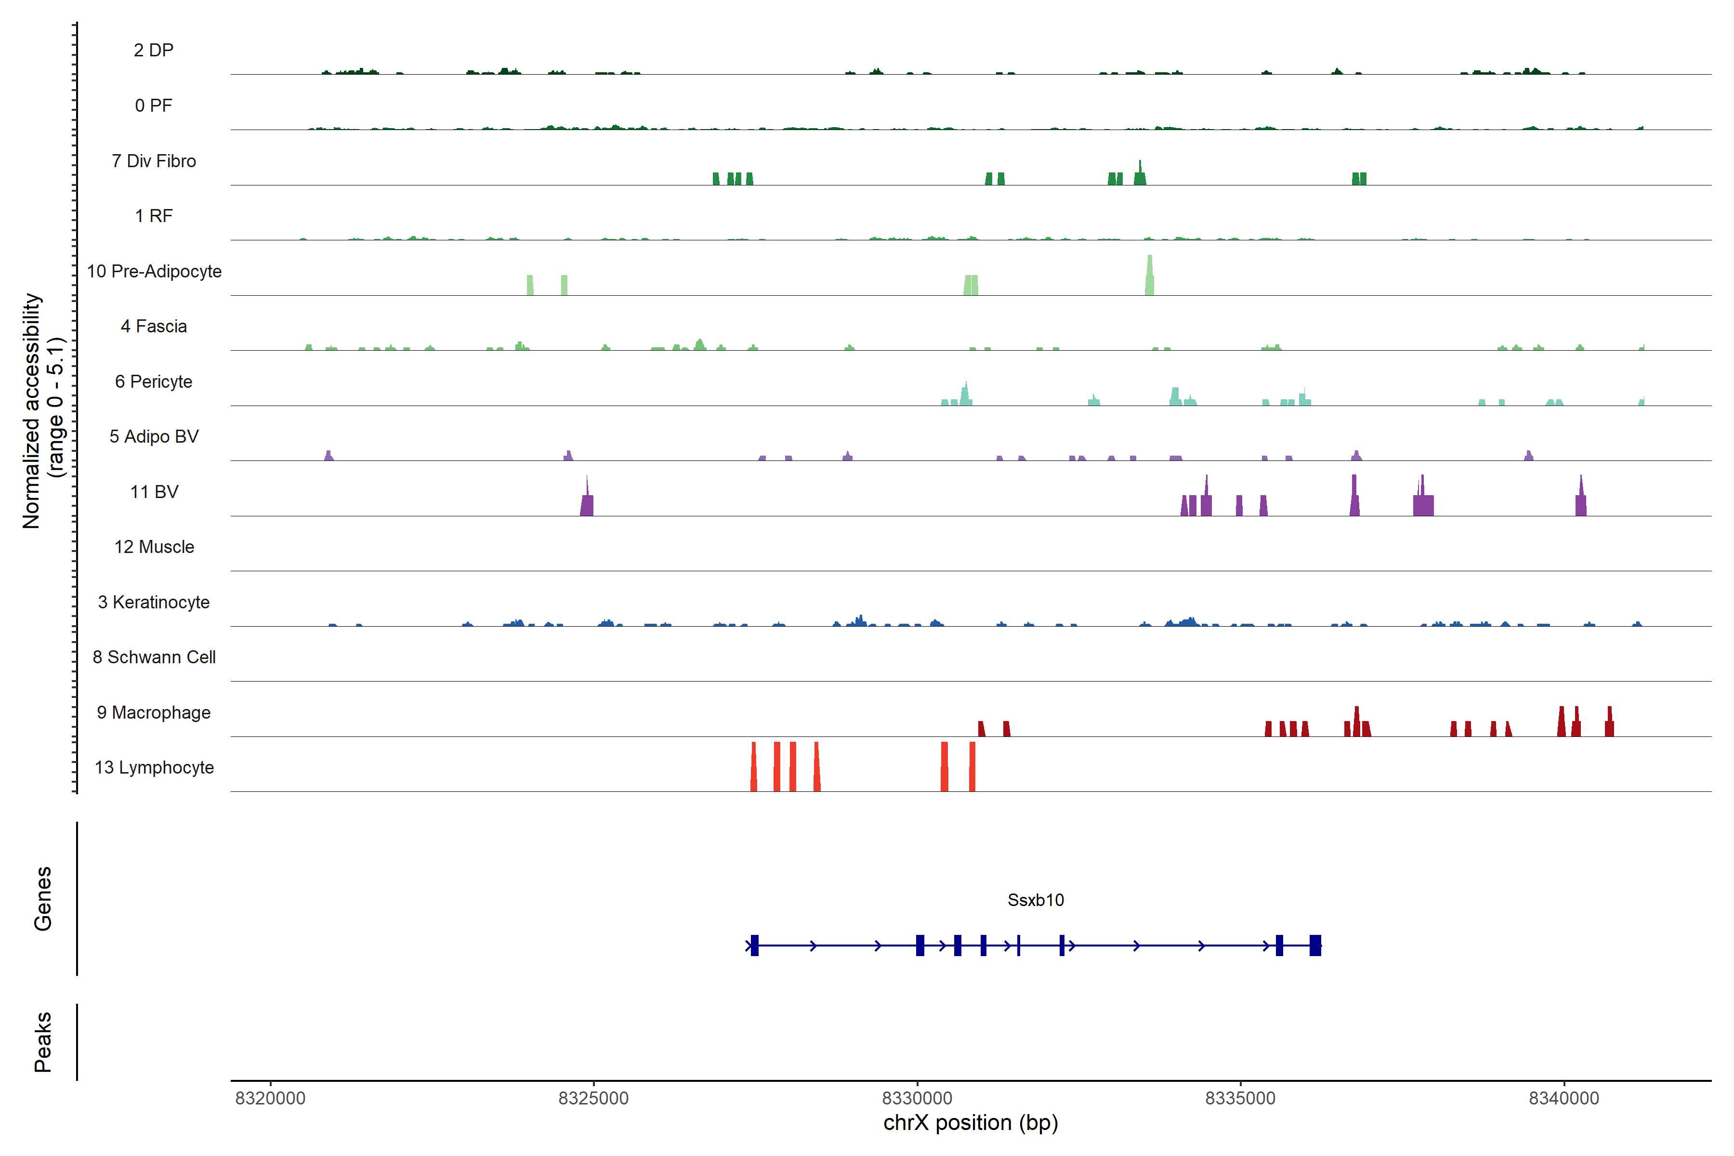Click the 8320000 x-axis tick label
Viewport: 1734px width, 1156px height.
click(x=270, y=1098)
